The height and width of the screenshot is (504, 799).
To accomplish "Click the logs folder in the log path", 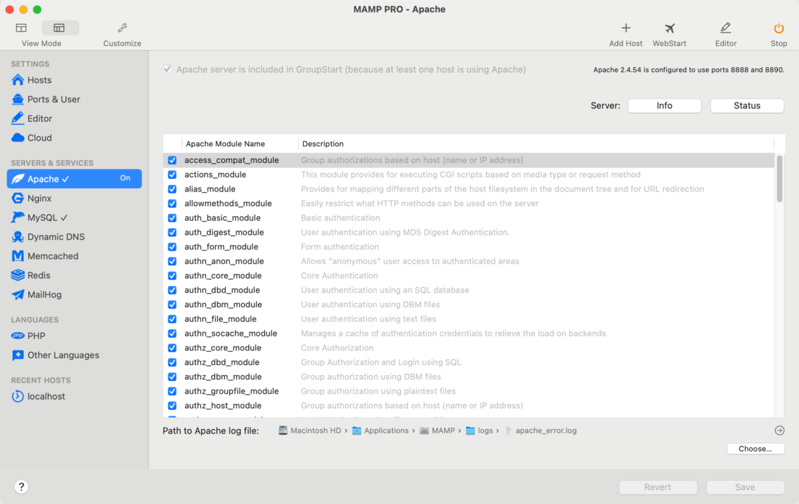I will click(479, 431).
